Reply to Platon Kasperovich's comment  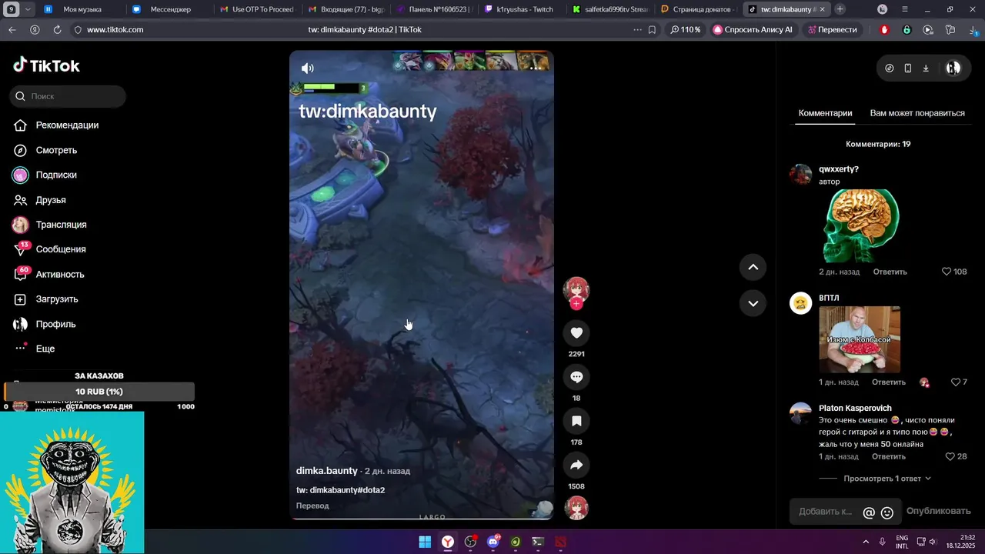click(x=889, y=456)
